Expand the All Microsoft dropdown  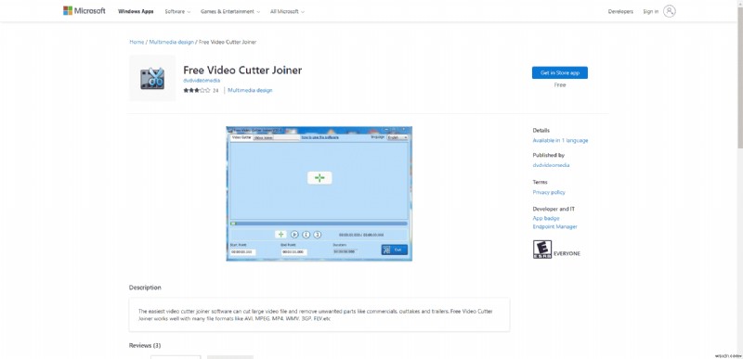[287, 11]
